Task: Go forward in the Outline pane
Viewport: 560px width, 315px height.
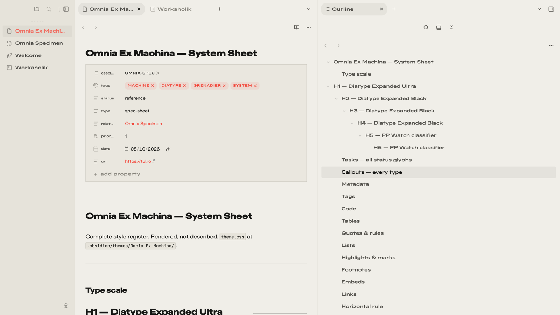Action: click(x=338, y=45)
